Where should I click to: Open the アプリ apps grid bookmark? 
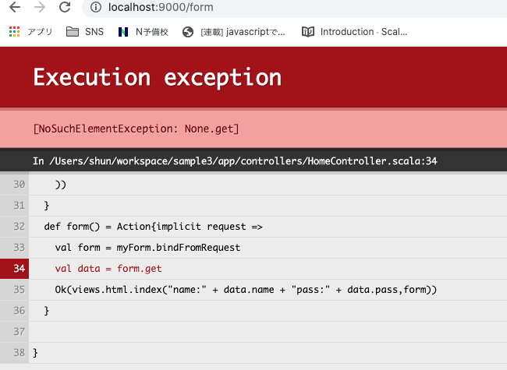30,32
